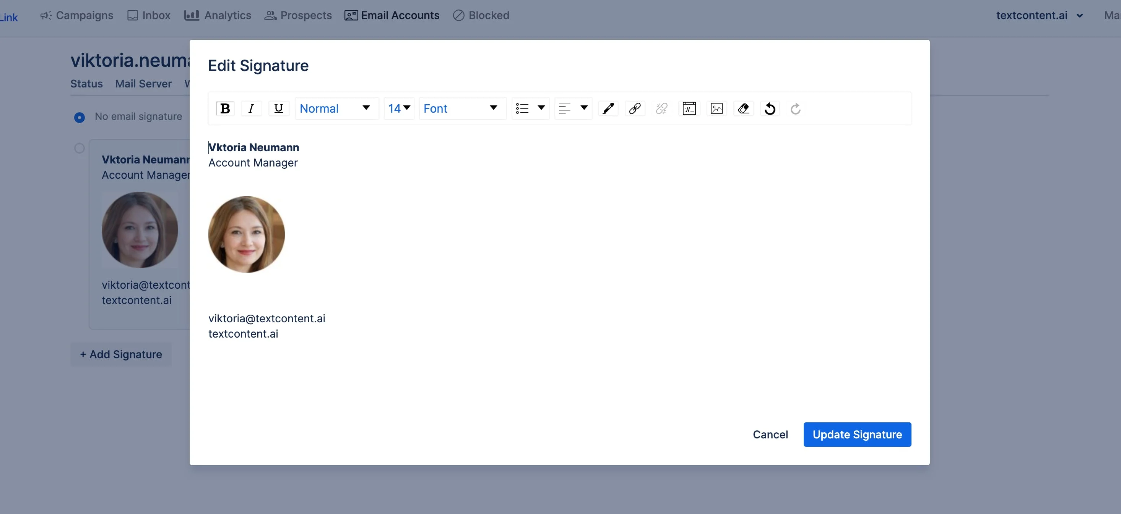This screenshot has height=514, width=1121.
Task: Switch to the Mail Server tab
Action: point(143,83)
